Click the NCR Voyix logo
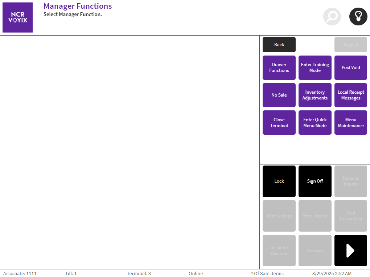Image resolution: width=370 pixels, height=277 pixels. [17, 17]
